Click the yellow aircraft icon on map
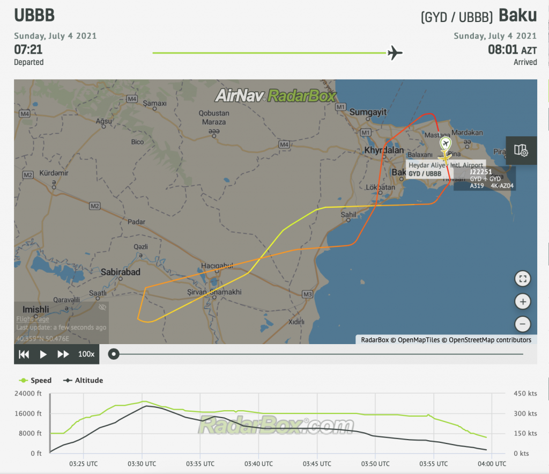The height and width of the screenshot is (474, 549). 444,158
